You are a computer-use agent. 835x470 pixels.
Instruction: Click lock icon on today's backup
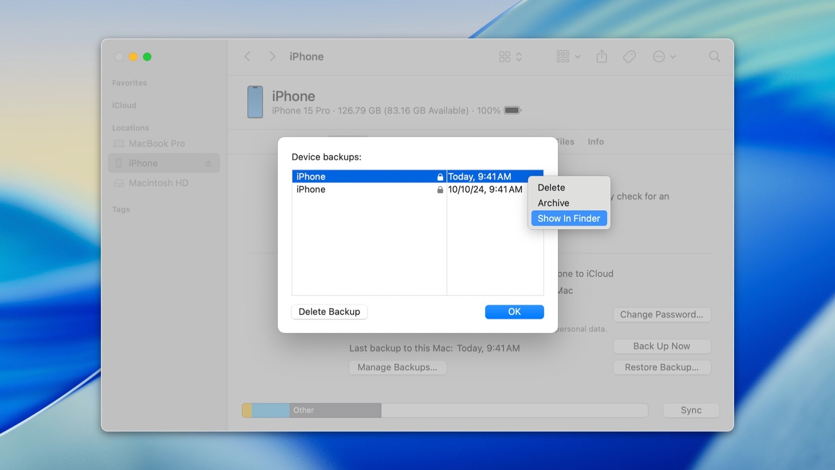pos(440,177)
